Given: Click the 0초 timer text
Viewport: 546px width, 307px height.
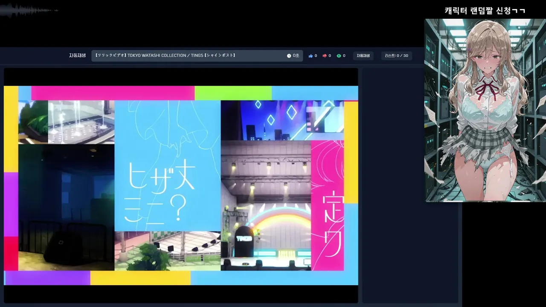Looking at the screenshot, I should click(296, 56).
